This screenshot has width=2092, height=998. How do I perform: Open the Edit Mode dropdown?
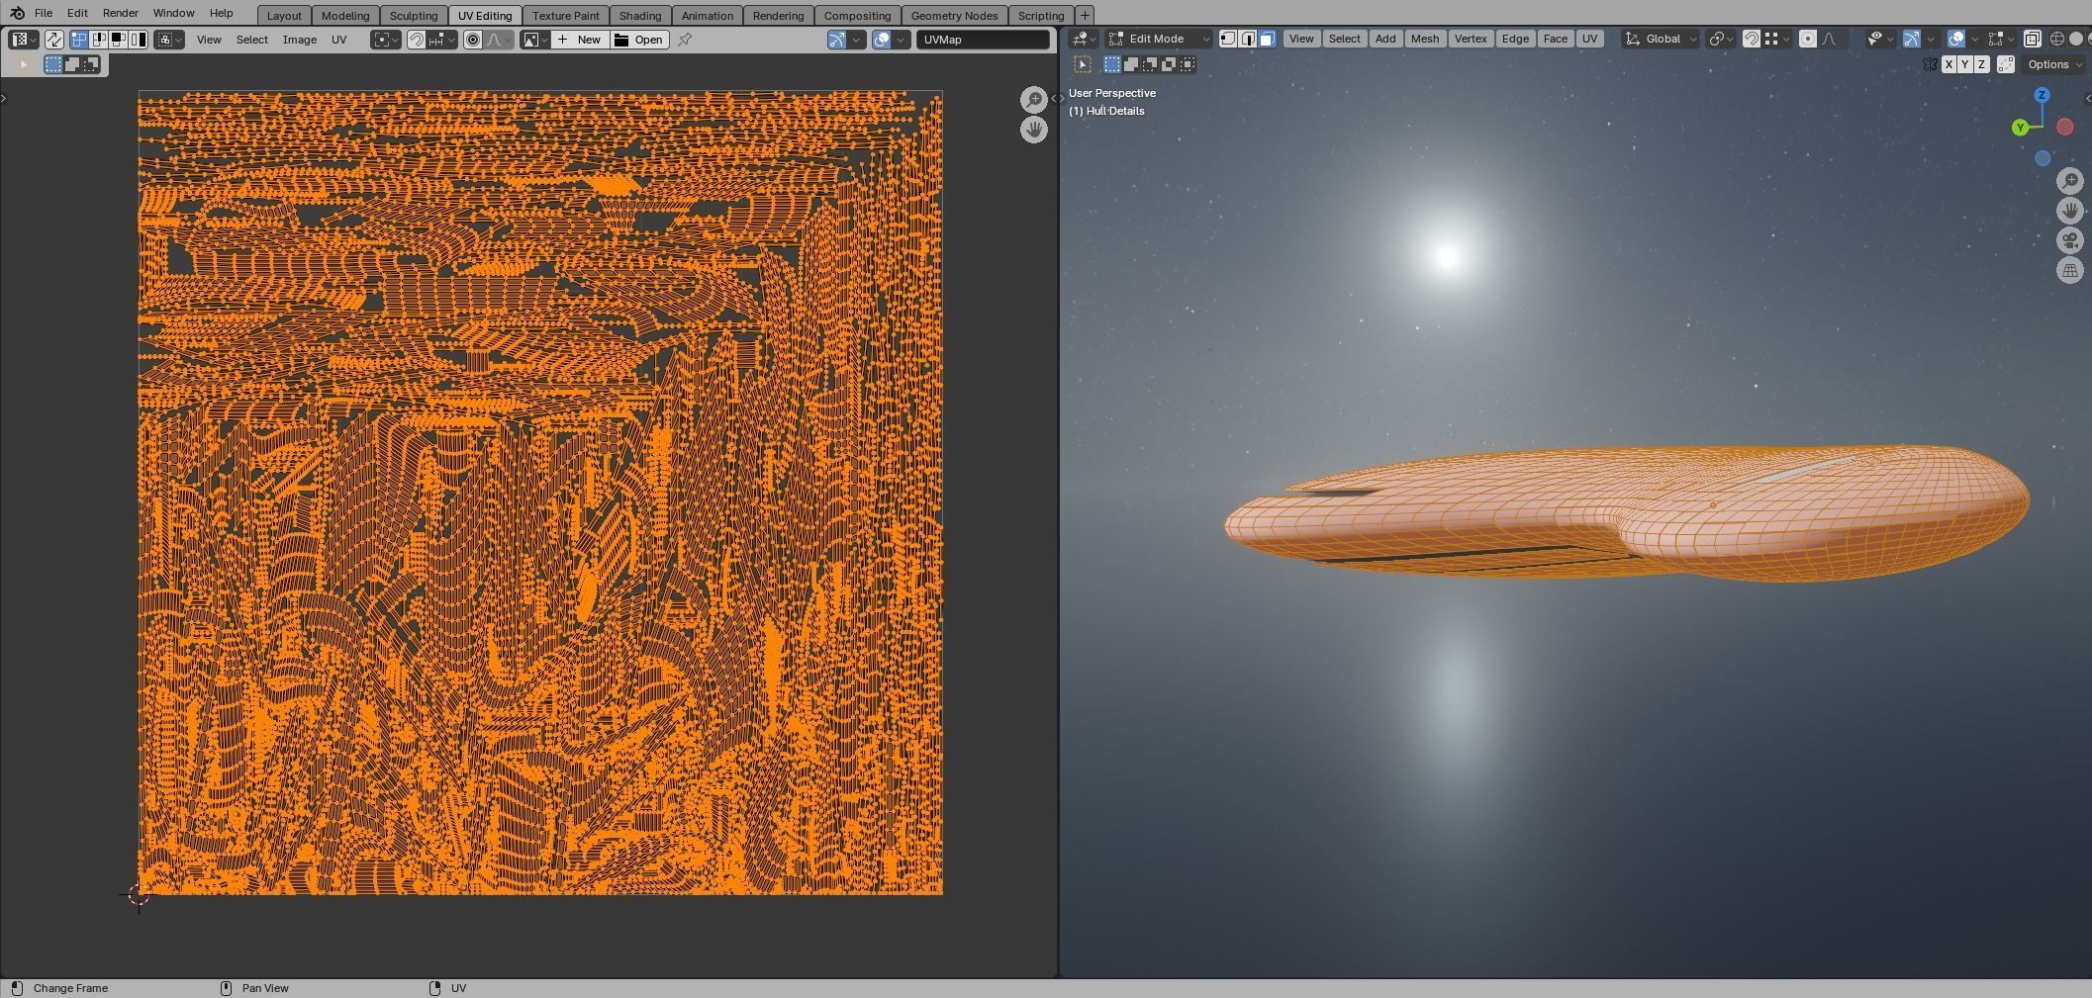pyautogui.click(x=1159, y=39)
